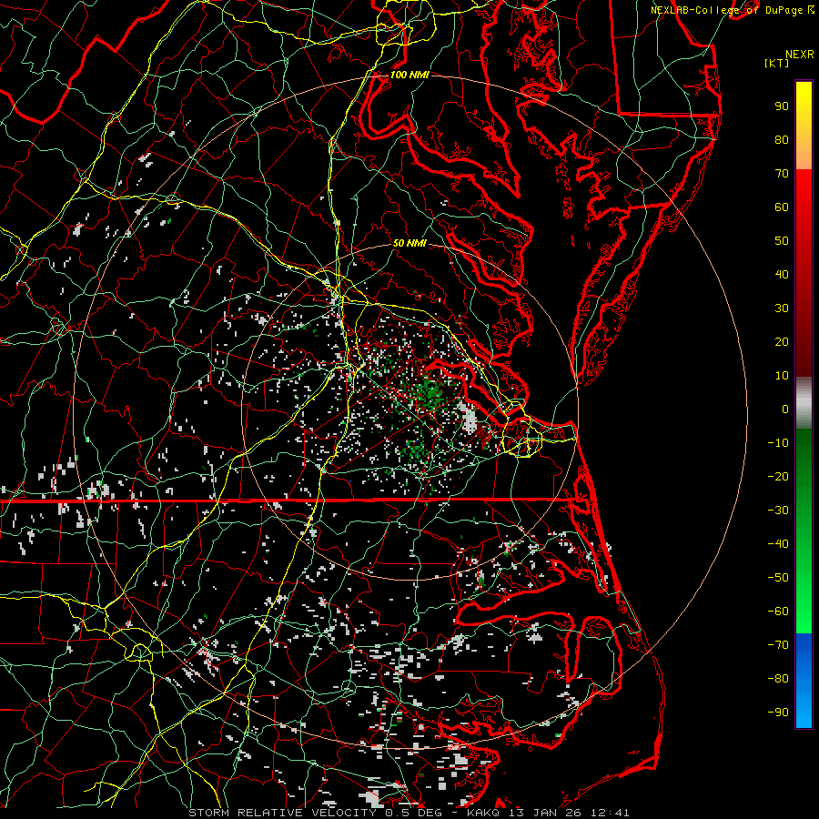Pick the -60 scale value
This screenshot has height=819, width=819.
778,612
